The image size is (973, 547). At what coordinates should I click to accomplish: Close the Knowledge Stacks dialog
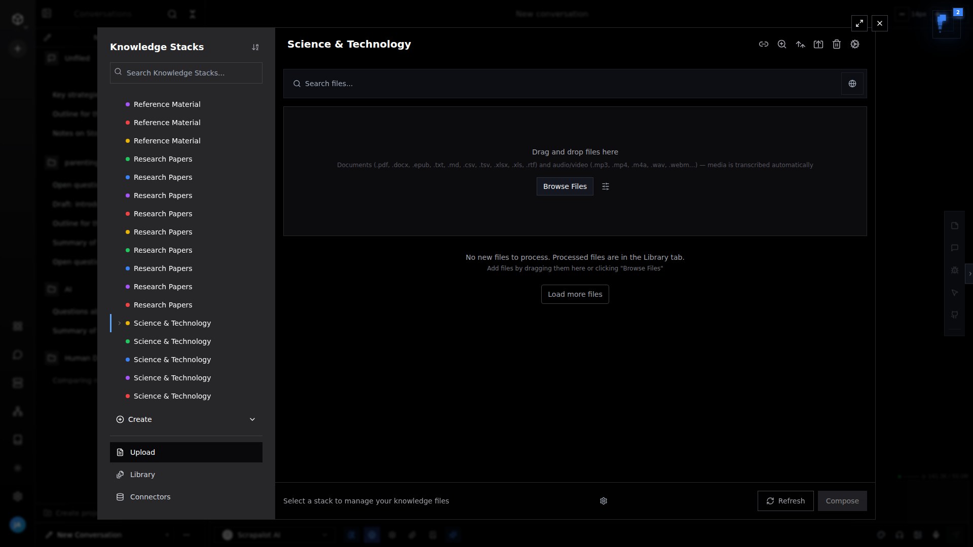pyautogui.click(x=880, y=23)
